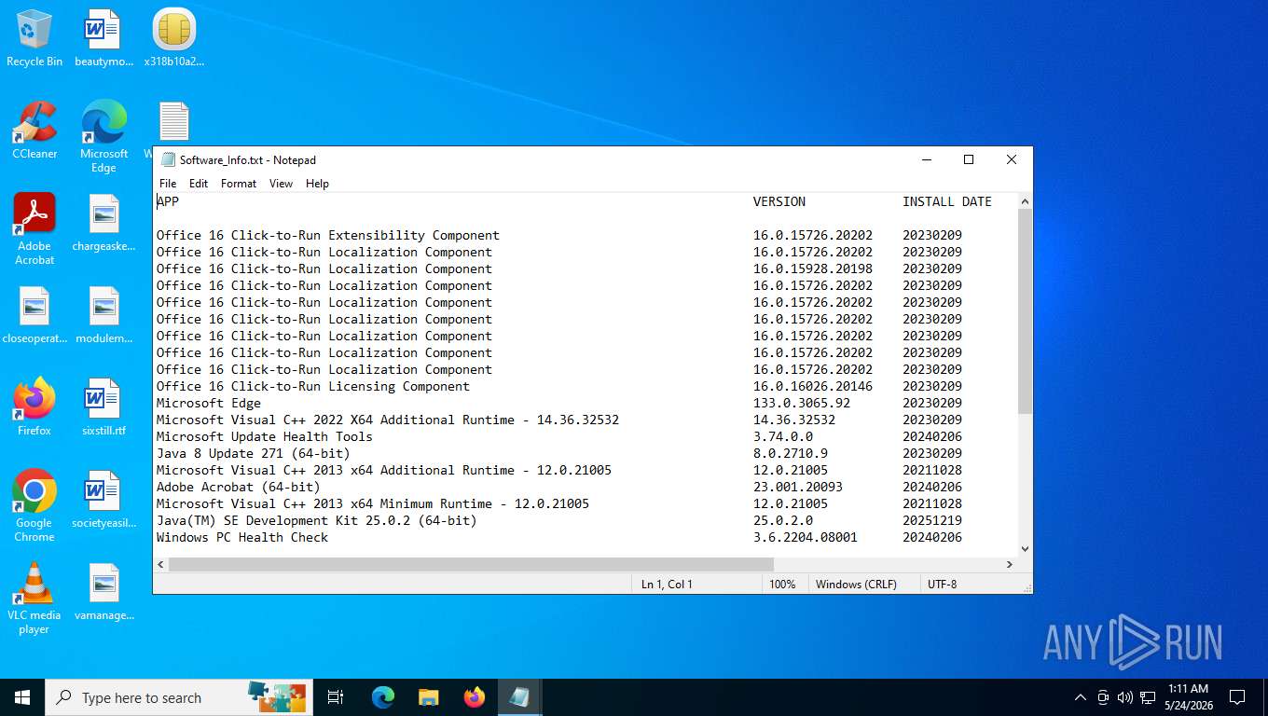Click version value '16.0.15928.20198'

coord(813,268)
